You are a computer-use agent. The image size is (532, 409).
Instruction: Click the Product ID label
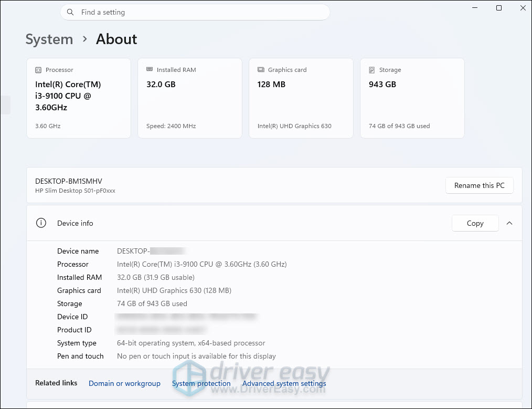75,330
